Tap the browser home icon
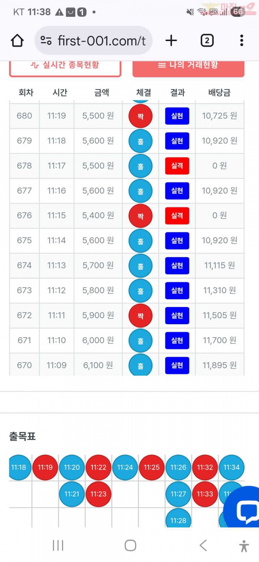The height and width of the screenshot is (562, 259). point(17,41)
